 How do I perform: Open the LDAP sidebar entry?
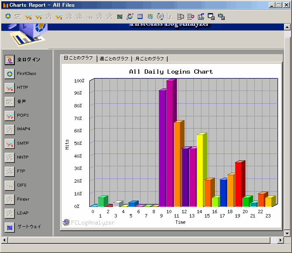(x=10, y=213)
